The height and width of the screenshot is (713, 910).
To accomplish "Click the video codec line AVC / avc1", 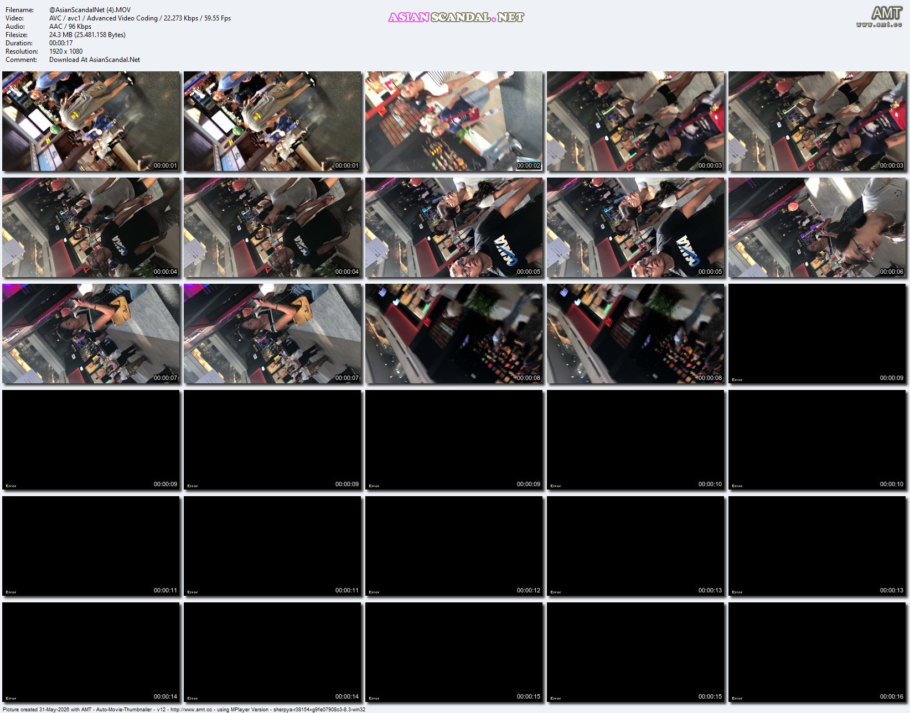I will point(140,18).
